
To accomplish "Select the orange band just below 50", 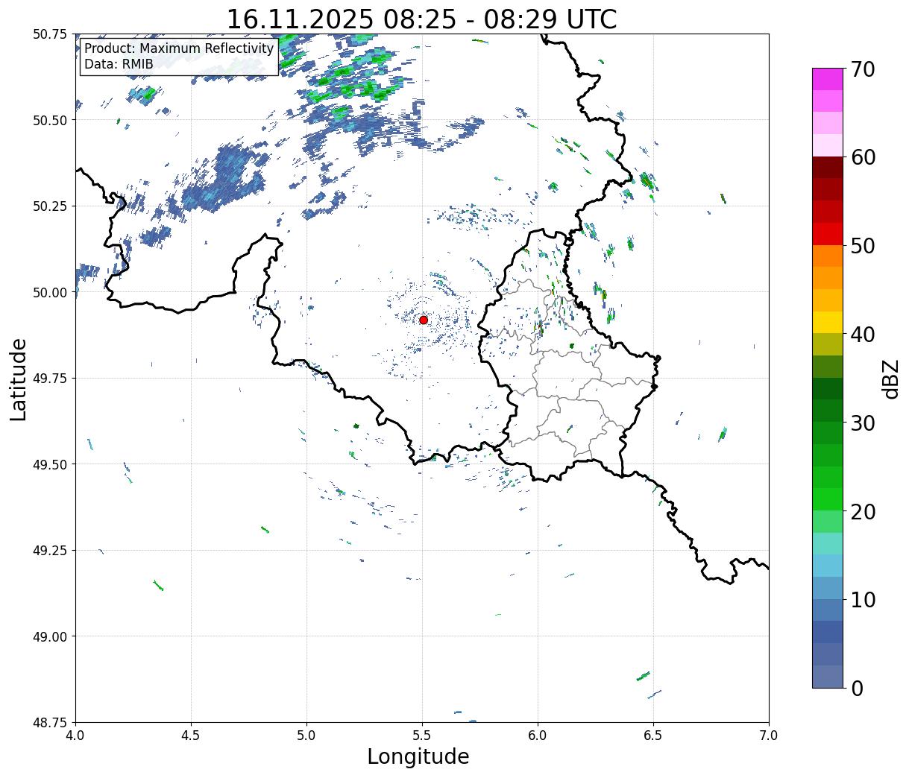I will (828, 256).
